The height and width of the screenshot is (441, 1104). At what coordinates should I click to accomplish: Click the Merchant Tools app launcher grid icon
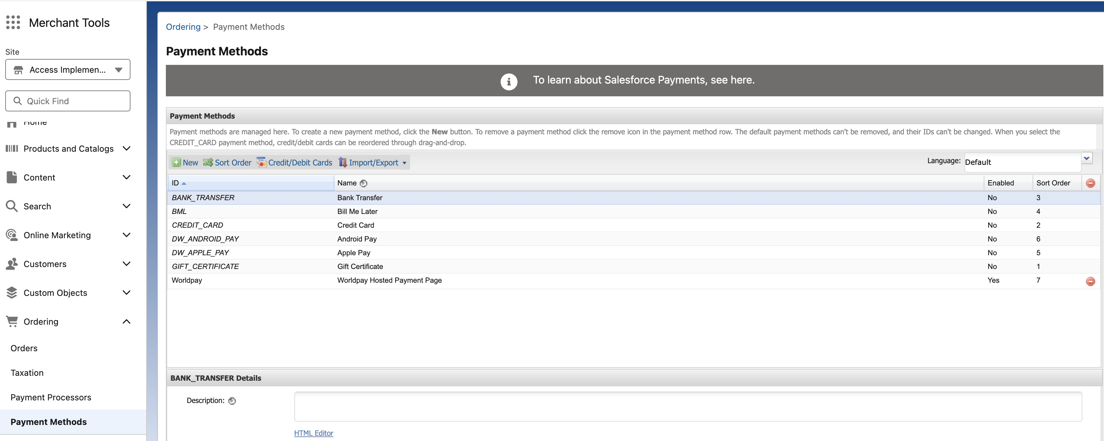tap(13, 22)
